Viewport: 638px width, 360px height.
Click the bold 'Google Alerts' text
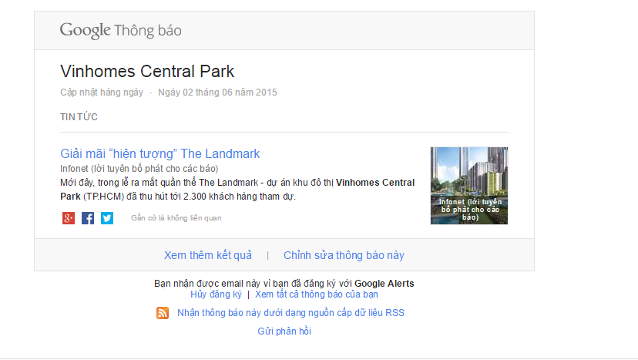(x=384, y=284)
